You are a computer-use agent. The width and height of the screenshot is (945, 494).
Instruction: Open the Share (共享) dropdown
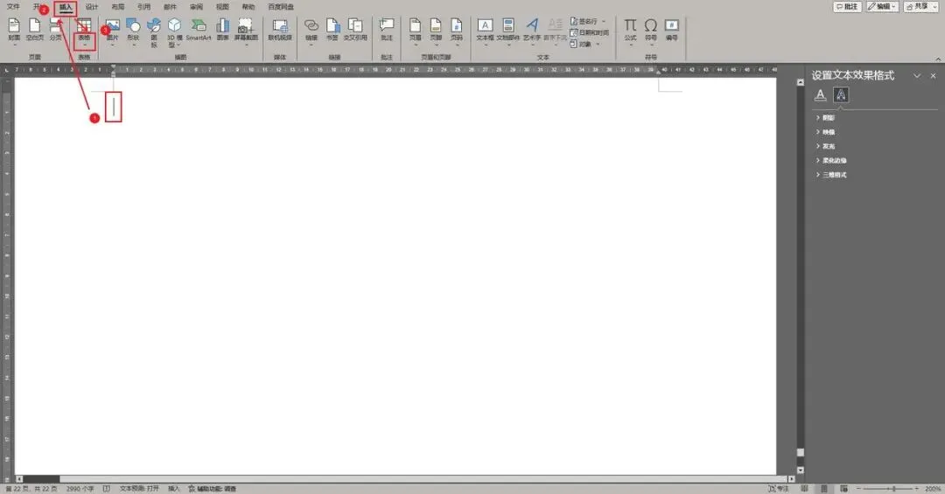pyautogui.click(x=920, y=7)
